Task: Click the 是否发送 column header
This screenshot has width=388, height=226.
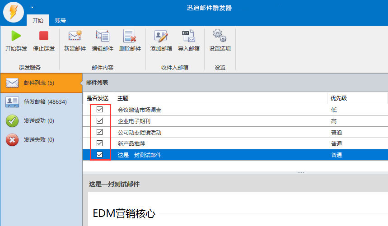Action: 98,98
